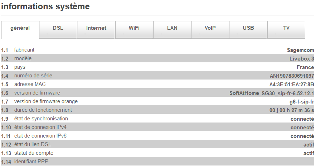Click the Livebox 3 model value

click(301, 59)
